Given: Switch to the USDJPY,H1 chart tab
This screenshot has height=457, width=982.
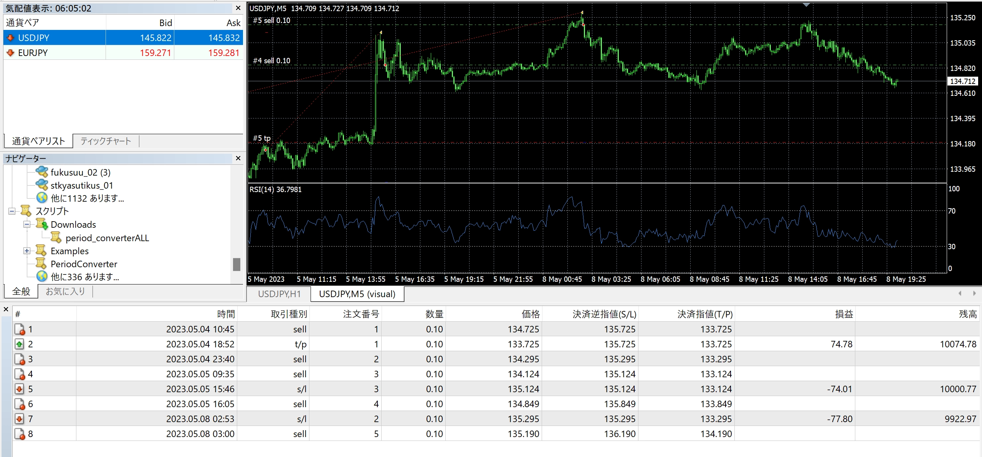Looking at the screenshot, I should pos(279,294).
